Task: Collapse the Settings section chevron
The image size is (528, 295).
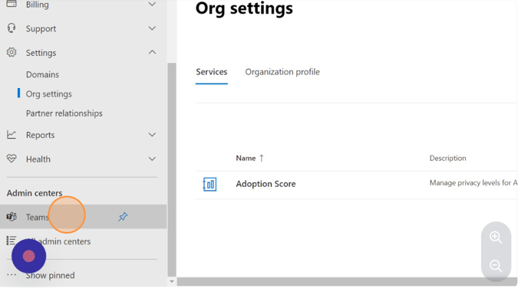Action: pos(152,52)
